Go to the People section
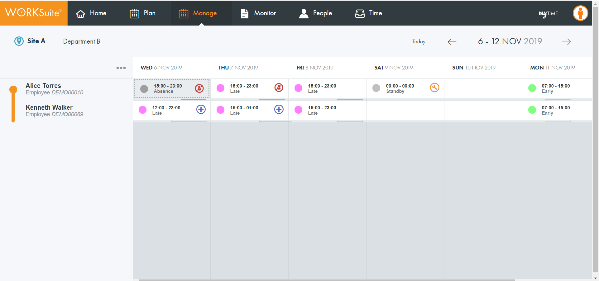The width and height of the screenshot is (599, 281). [x=315, y=13]
